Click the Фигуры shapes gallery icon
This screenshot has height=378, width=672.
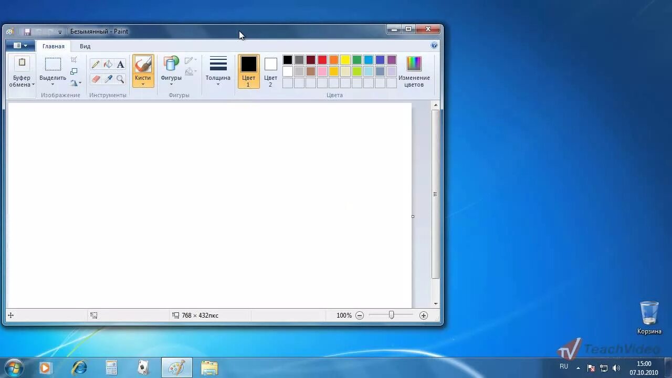pos(171,64)
